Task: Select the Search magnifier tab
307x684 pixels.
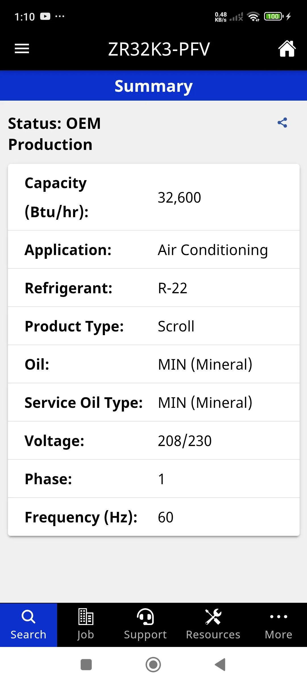Action: pyautogui.click(x=28, y=625)
